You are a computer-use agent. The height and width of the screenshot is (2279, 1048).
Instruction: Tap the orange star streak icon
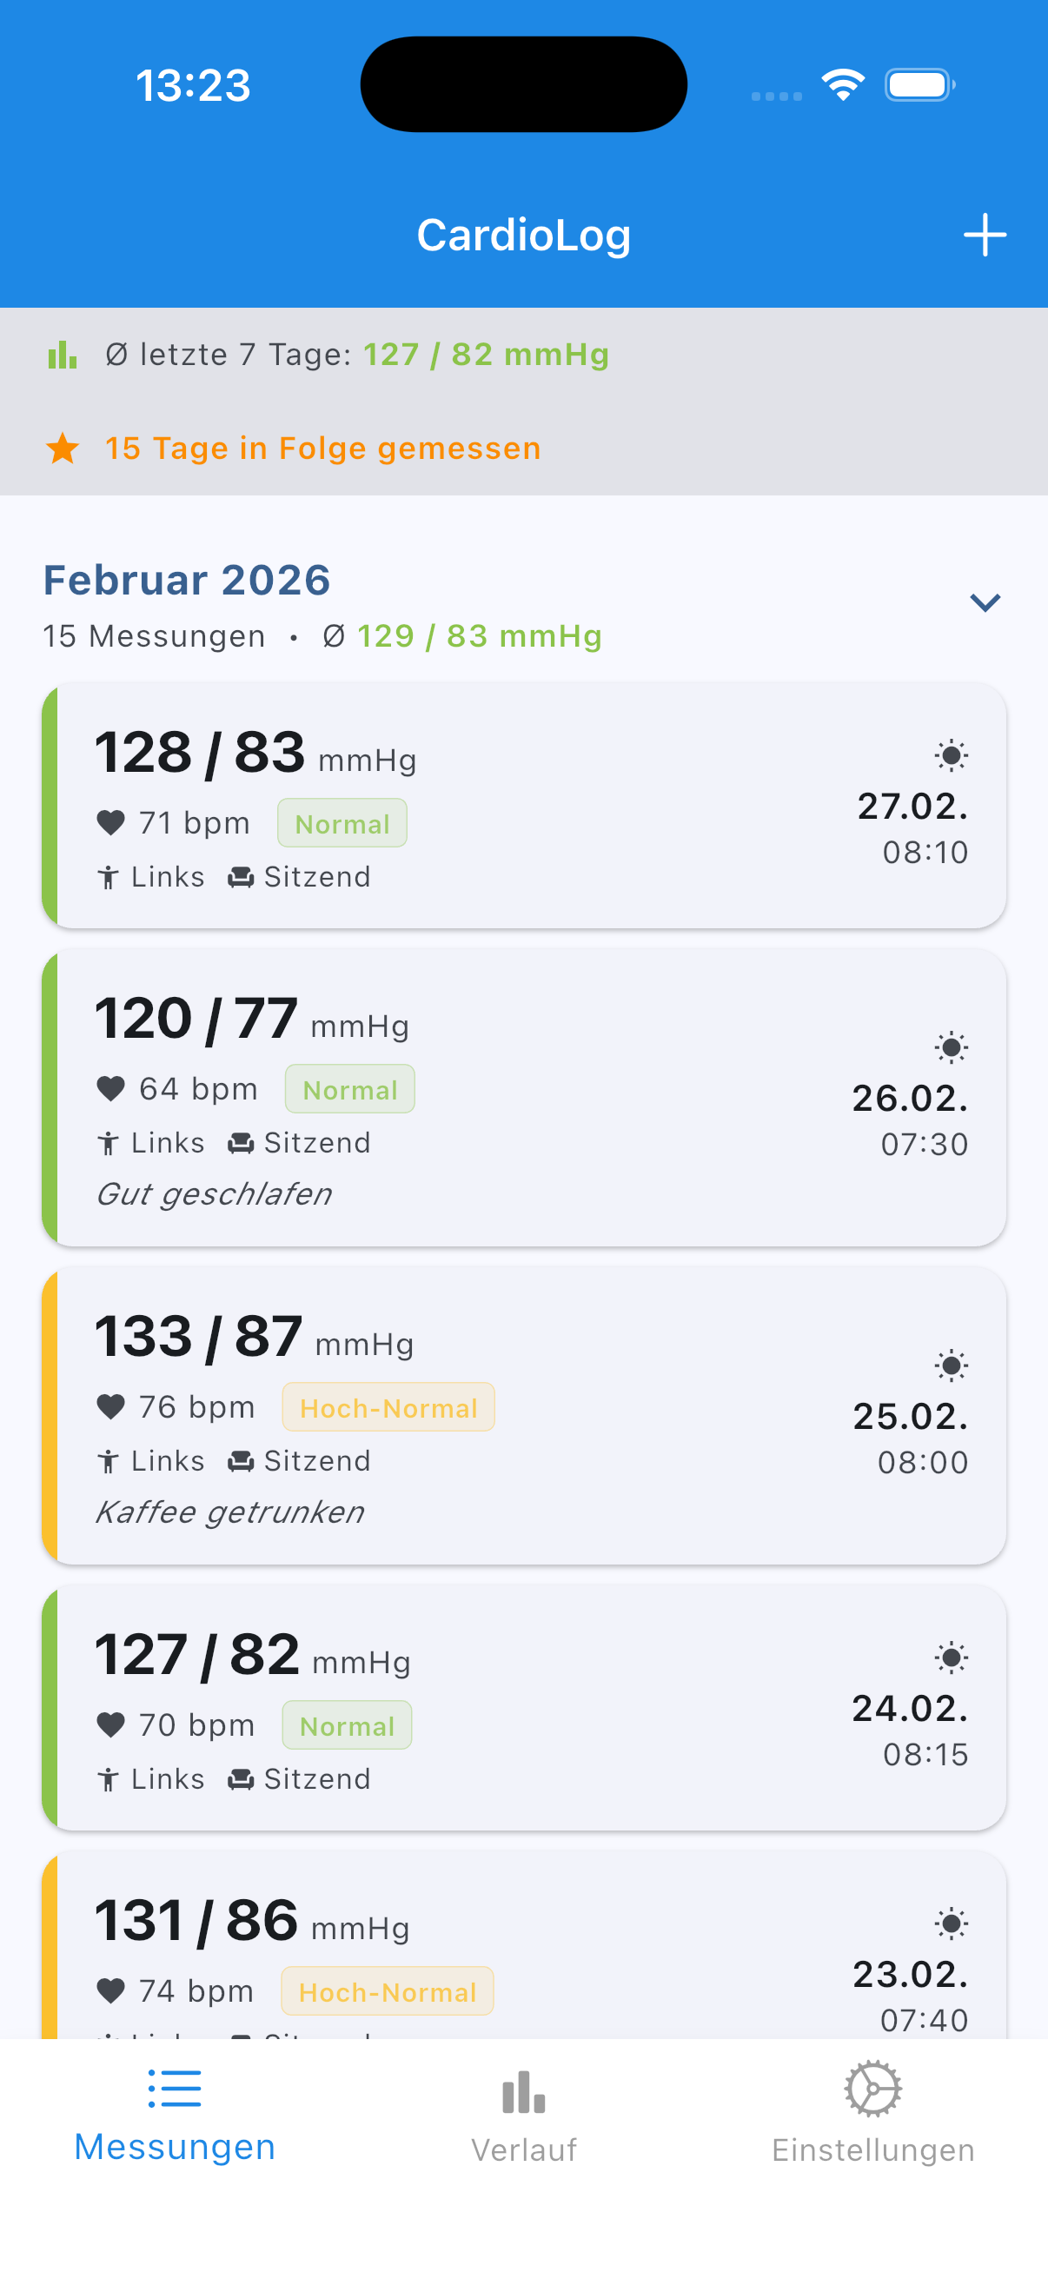63,448
